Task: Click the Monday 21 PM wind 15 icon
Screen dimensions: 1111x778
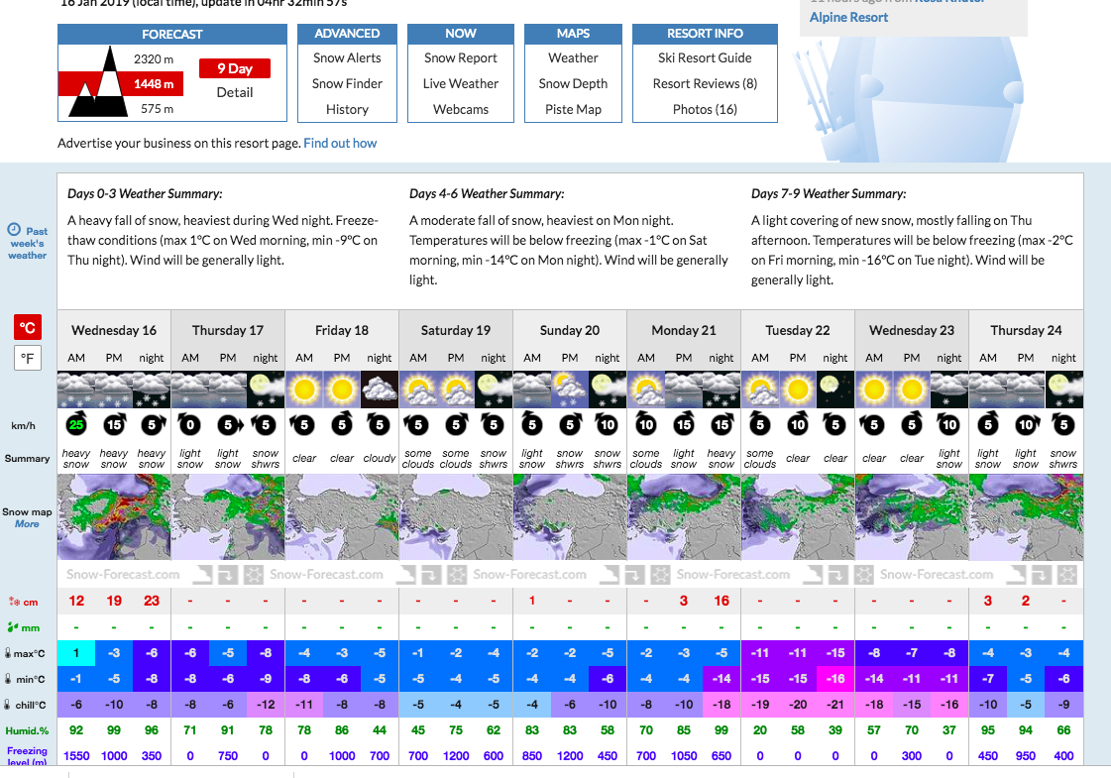Action: click(x=684, y=424)
